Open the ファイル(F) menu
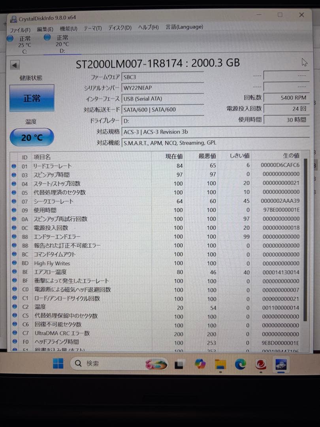The image size is (320, 427). pos(20,30)
